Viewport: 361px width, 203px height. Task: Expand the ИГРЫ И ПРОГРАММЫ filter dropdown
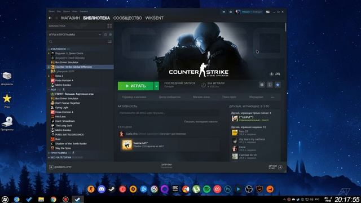click(100, 34)
